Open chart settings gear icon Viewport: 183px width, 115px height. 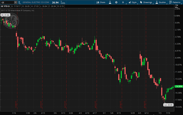point(116,2)
